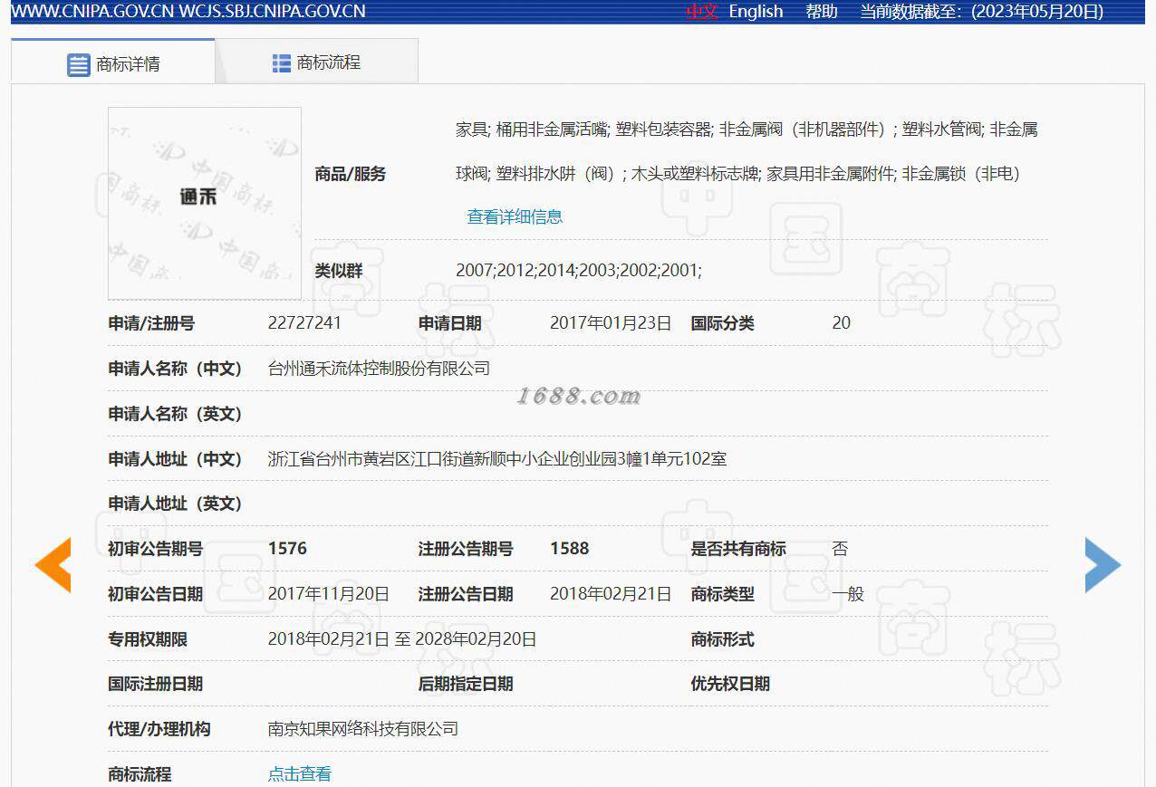Switch language to English
Image resolution: width=1156 pixels, height=787 pixels.
tap(756, 11)
